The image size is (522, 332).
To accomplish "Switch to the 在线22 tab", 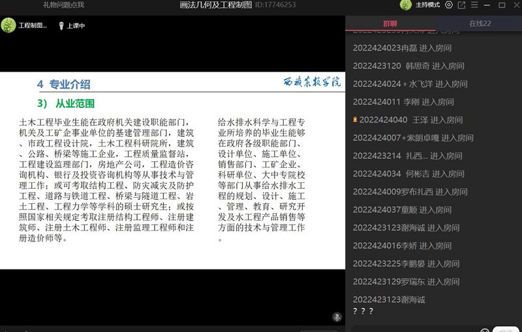I will coord(480,23).
